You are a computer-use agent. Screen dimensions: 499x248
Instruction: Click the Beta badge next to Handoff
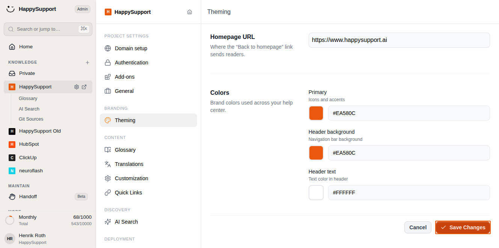(81, 197)
